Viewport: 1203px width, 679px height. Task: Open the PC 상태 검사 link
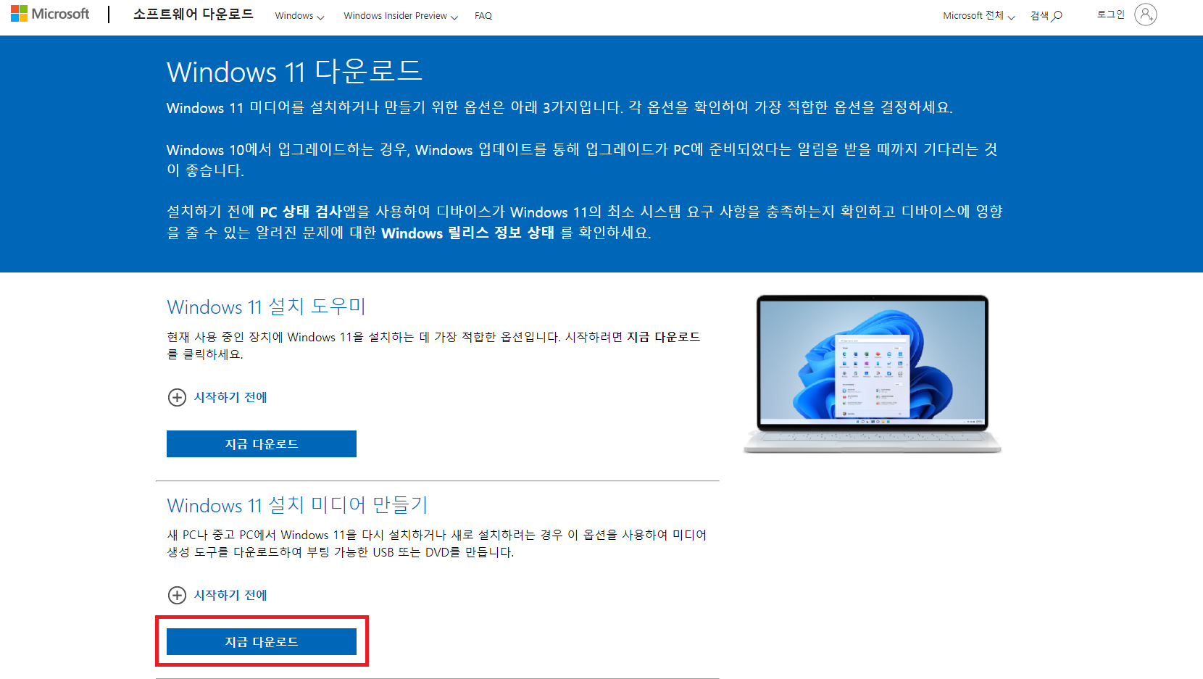coord(301,212)
